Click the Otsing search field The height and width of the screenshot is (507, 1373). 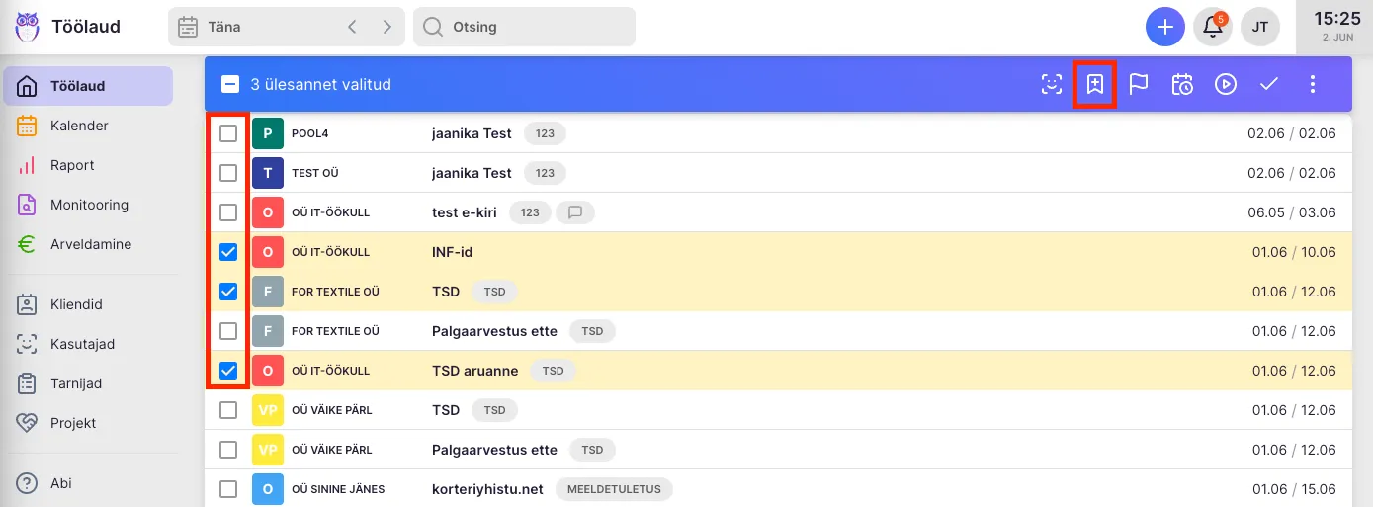[x=524, y=27]
